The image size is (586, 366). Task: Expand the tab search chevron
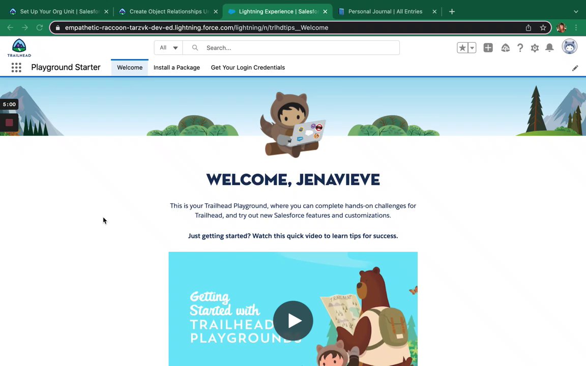pos(576,12)
